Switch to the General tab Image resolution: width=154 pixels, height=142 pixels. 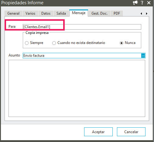(13, 13)
